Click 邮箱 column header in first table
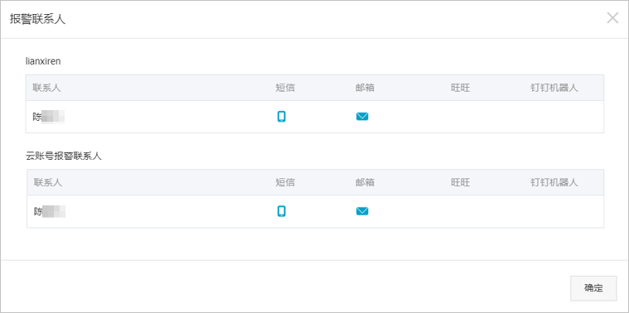The width and height of the screenshot is (629, 313). point(365,88)
